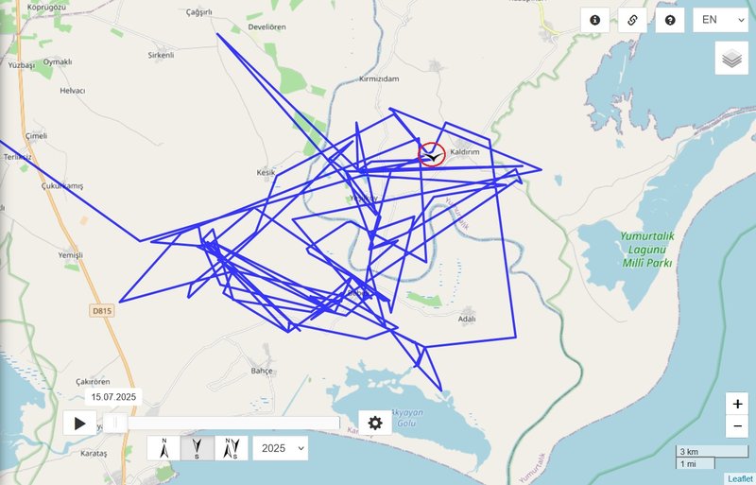The image size is (756, 485).
Task: Open the help question mark icon
Action: point(670,20)
